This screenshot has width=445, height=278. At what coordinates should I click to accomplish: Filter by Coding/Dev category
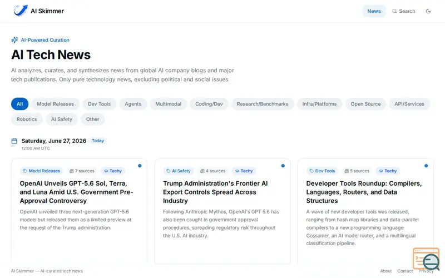209,104
